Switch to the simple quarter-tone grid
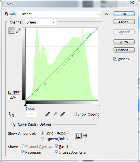 78,136
